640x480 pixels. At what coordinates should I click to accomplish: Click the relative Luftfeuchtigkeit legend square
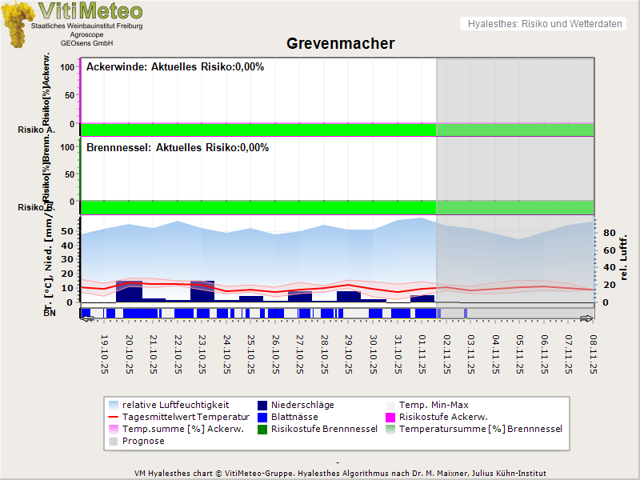pos(114,405)
